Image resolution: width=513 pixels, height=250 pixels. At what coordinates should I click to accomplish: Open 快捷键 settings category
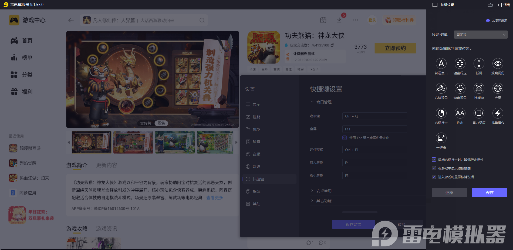pyautogui.click(x=269, y=179)
